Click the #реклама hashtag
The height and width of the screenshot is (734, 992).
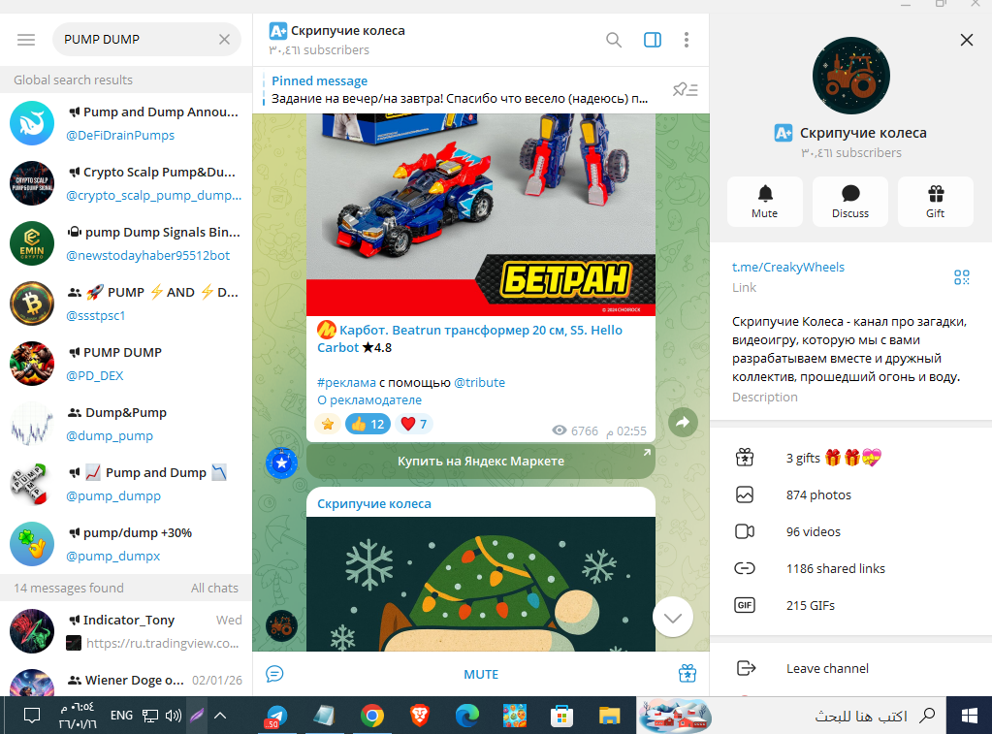point(346,382)
